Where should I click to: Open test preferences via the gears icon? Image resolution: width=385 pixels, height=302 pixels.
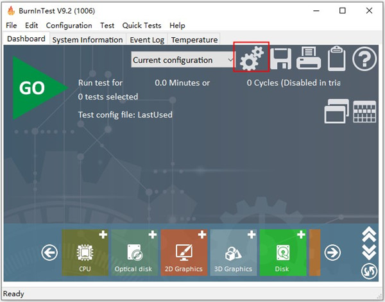click(252, 58)
